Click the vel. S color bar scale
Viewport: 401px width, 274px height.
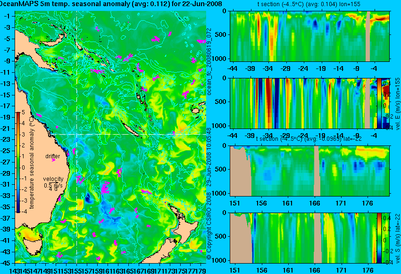379,238
